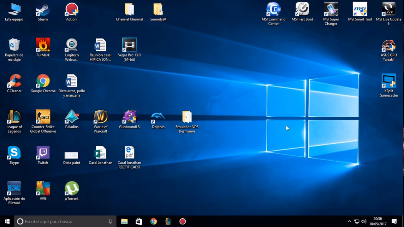Select the World of Warcraft shortcut
The image size is (404, 227).
click(x=101, y=121)
